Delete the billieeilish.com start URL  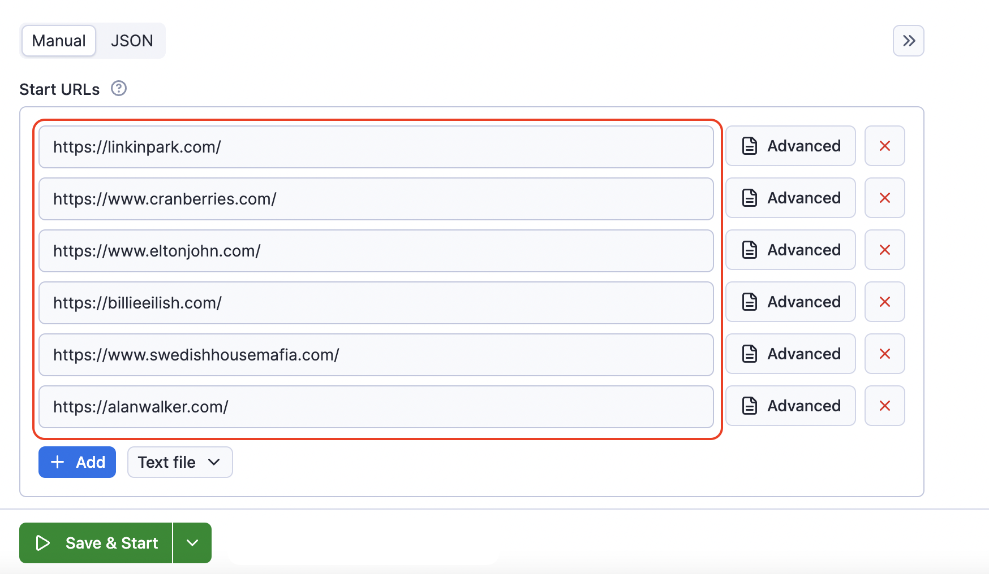point(884,302)
